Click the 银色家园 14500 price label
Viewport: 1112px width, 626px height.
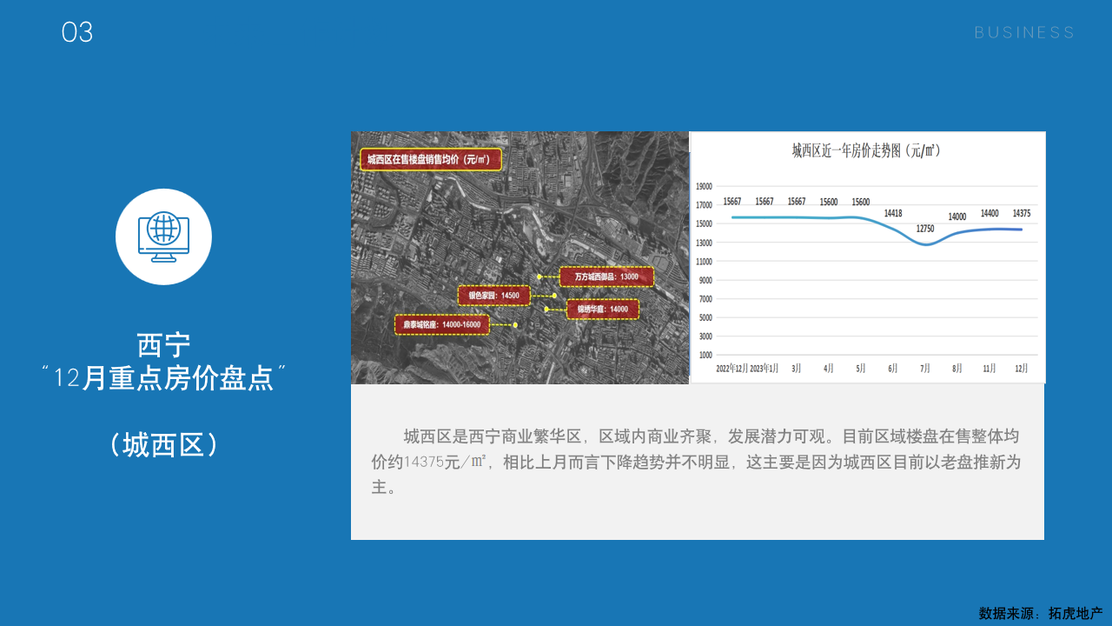pyautogui.click(x=493, y=296)
